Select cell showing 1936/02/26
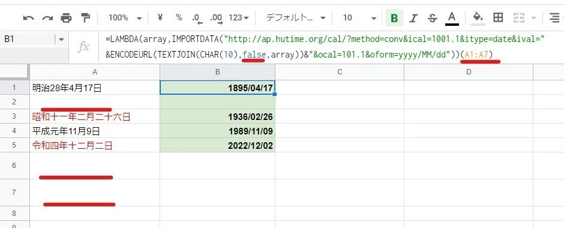Viewport: 564px width, 228px height. pos(217,116)
